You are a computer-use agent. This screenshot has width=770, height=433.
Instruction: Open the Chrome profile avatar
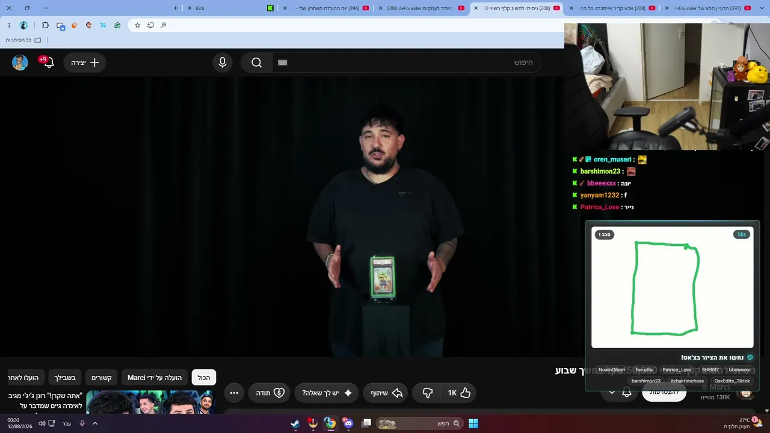(x=23, y=25)
